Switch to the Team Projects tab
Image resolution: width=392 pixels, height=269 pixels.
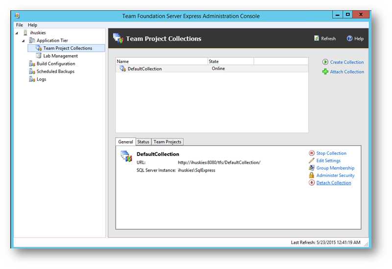tap(167, 142)
